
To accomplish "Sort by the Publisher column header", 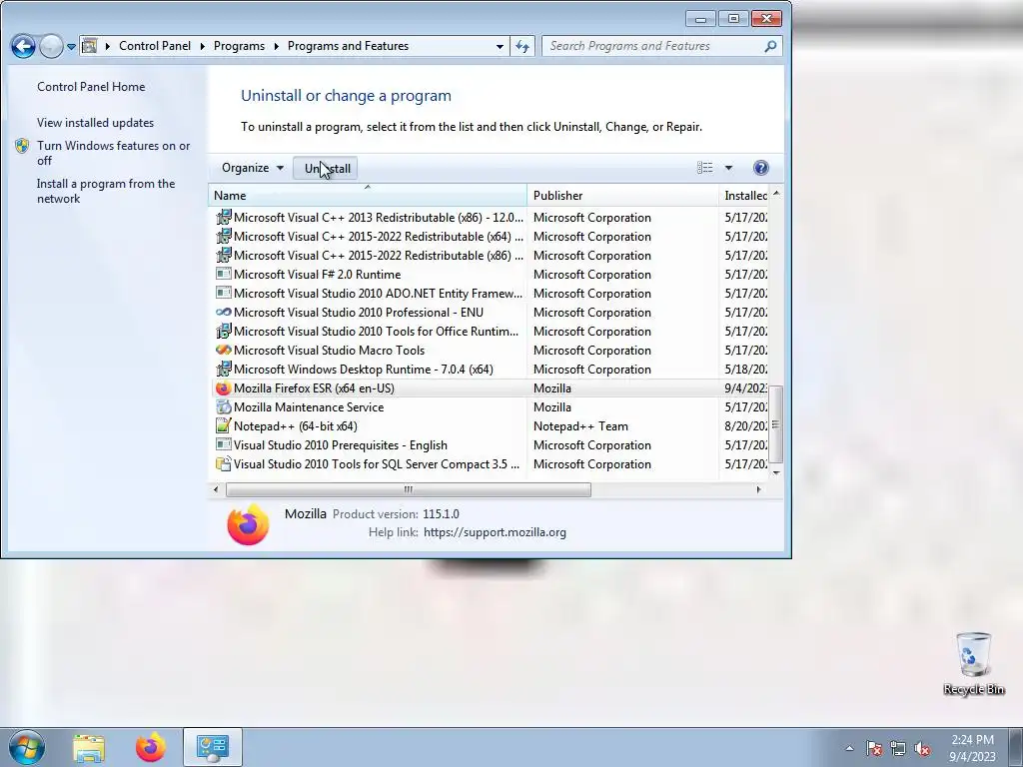I will click(x=622, y=195).
